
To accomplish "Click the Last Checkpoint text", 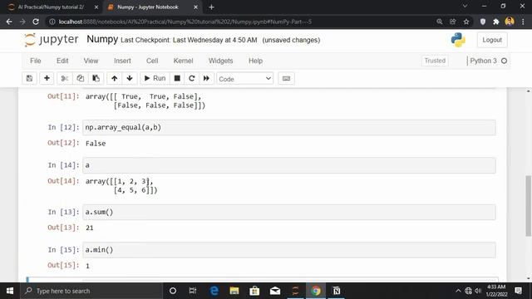I will click(x=189, y=40).
